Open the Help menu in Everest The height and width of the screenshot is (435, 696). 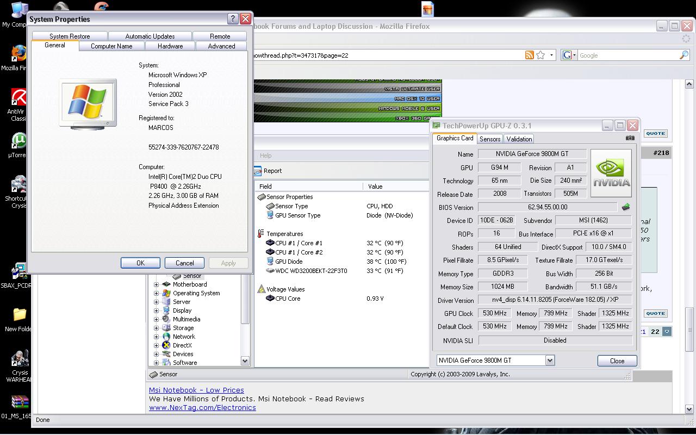pyautogui.click(x=265, y=156)
